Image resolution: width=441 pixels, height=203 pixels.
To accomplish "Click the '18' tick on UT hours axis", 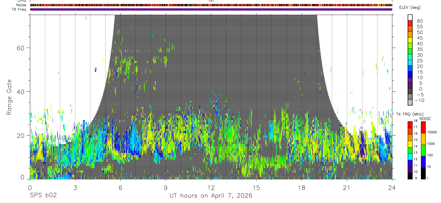I will tap(301, 188).
